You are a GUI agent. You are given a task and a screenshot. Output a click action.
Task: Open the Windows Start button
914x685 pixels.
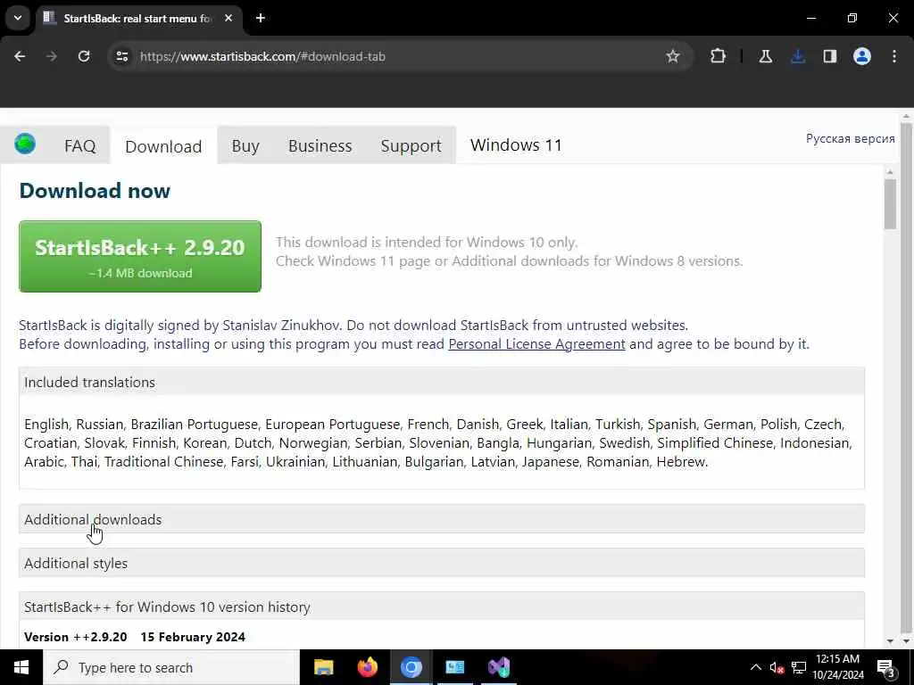pyautogui.click(x=21, y=667)
